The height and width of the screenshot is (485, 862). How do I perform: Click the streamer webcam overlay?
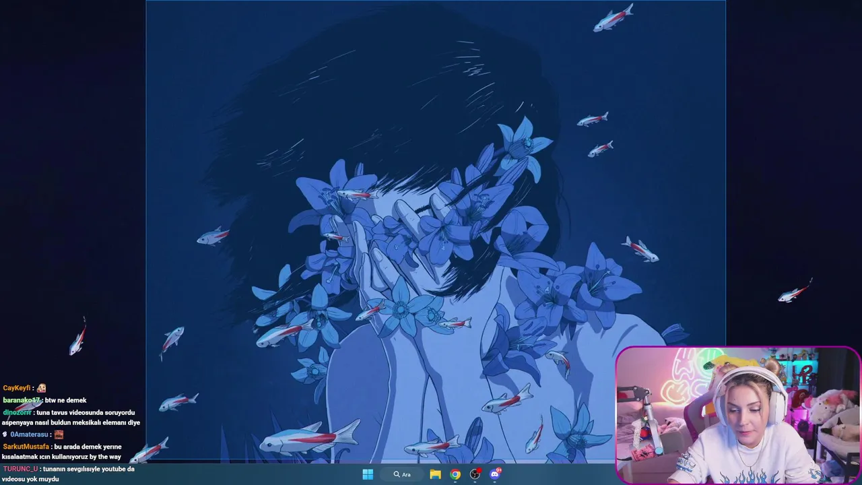738,416
